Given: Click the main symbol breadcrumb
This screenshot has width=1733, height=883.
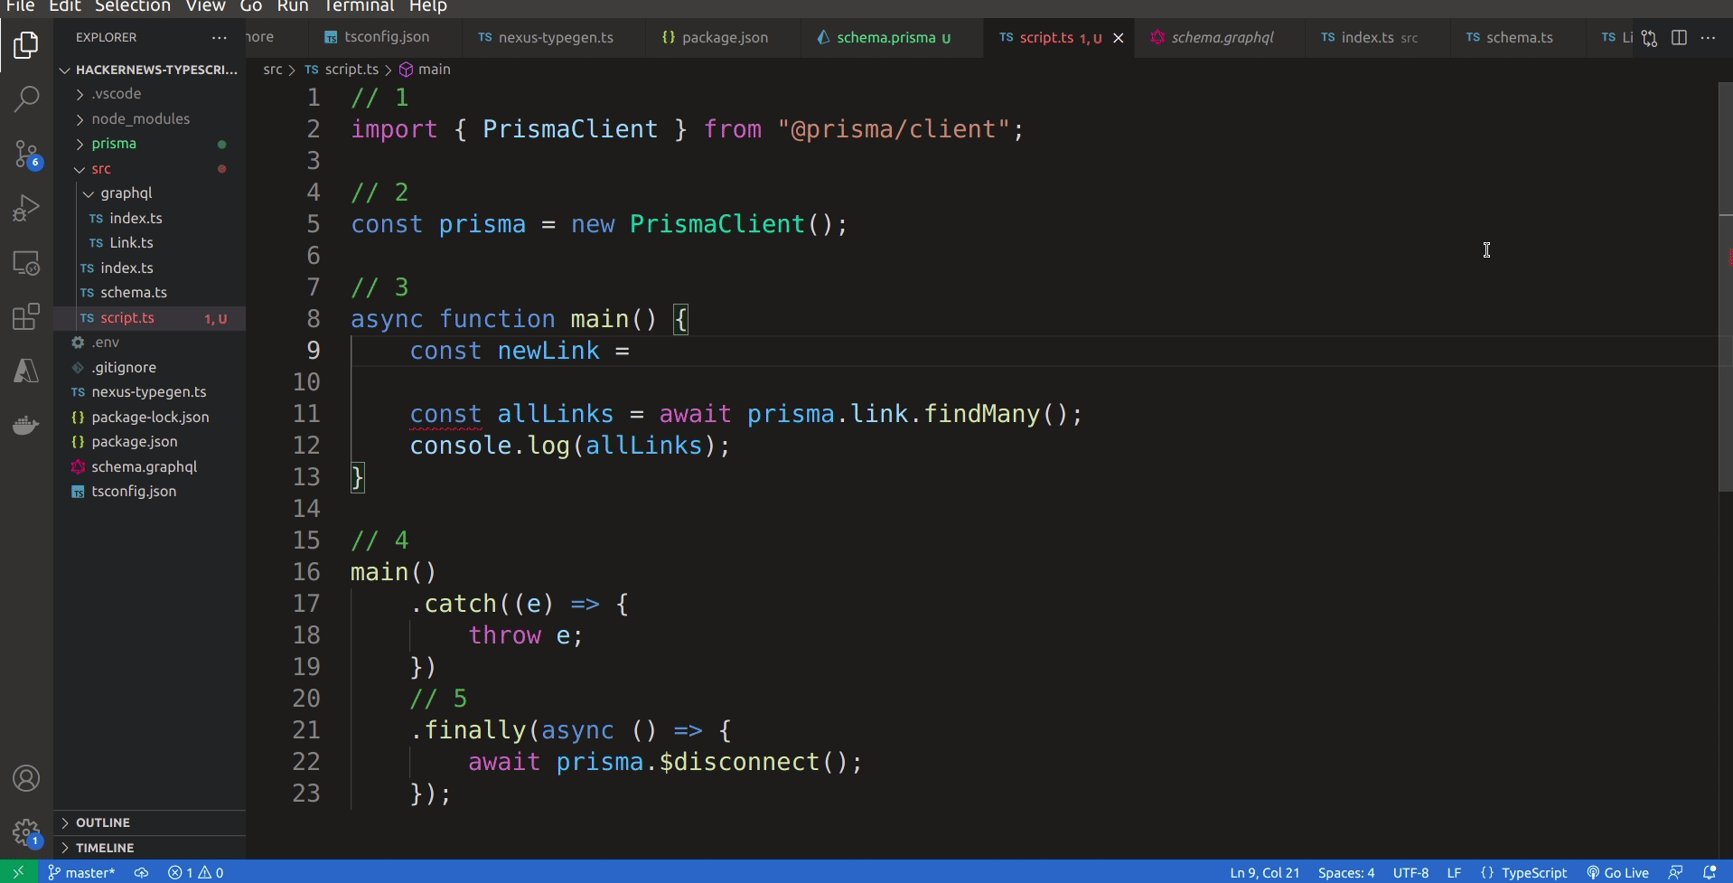Looking at the screenshot, I should (425, 70).
